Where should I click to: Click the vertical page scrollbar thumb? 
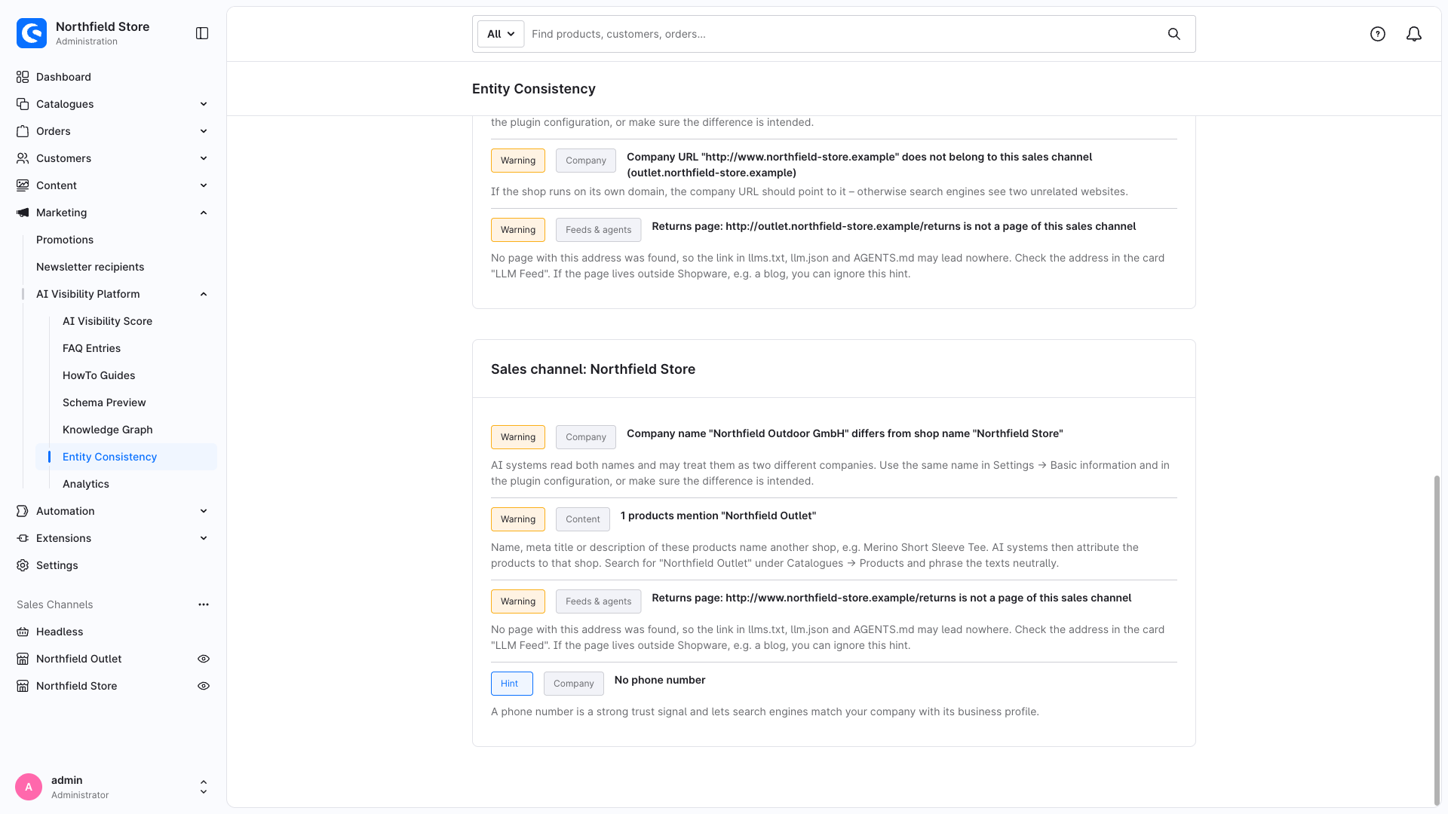(x=1437, y=641)
